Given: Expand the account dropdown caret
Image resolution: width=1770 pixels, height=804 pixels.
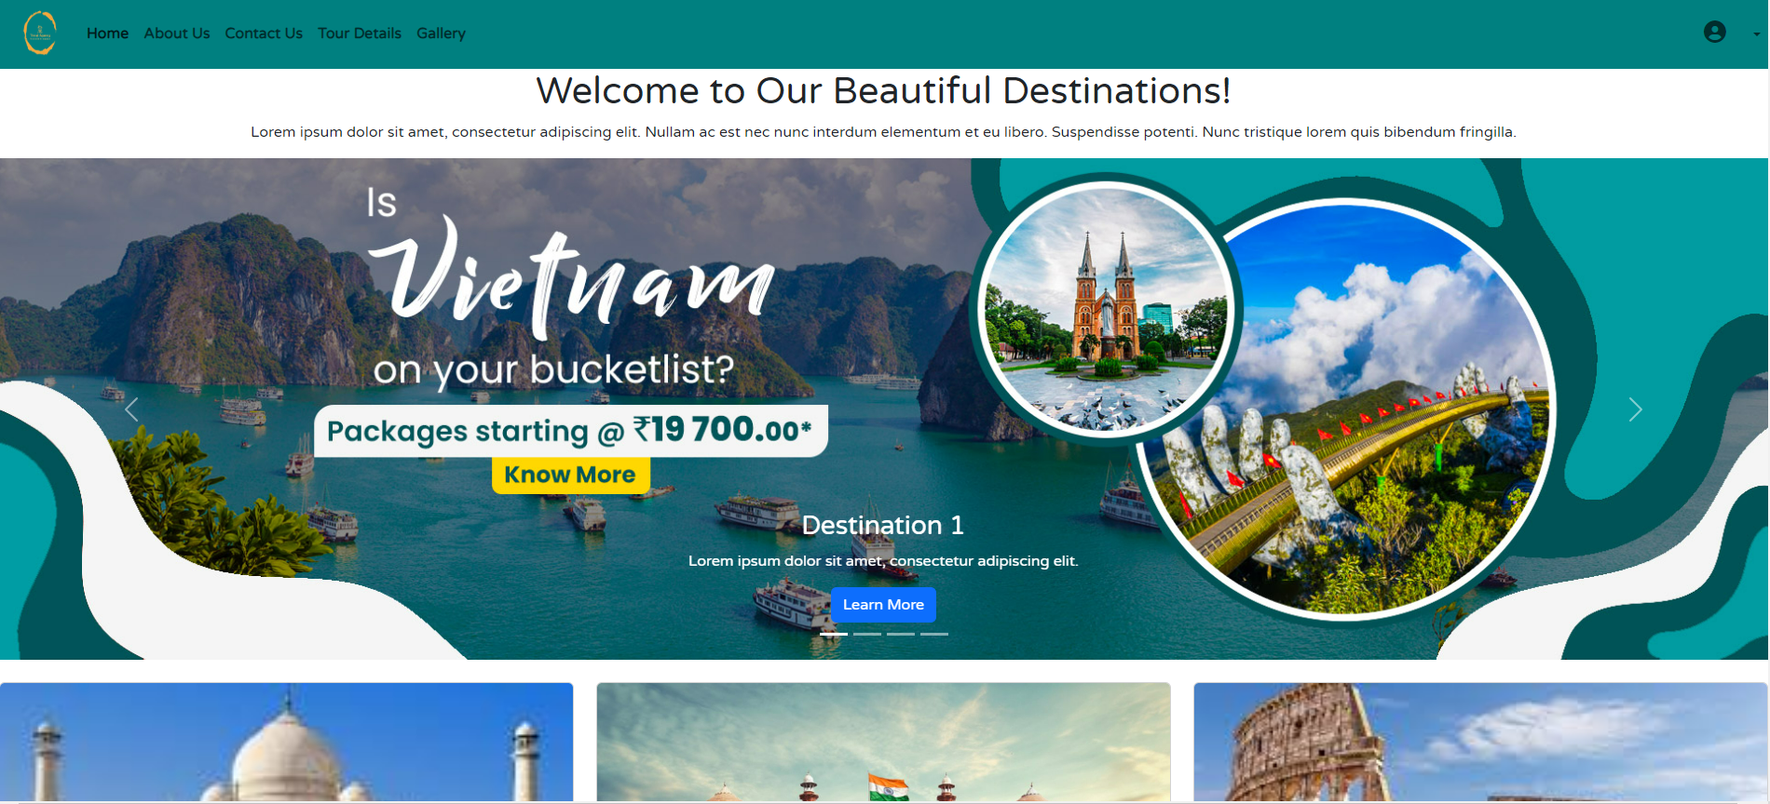Looking at the screenshot, I should click(x=1756, y=34).
